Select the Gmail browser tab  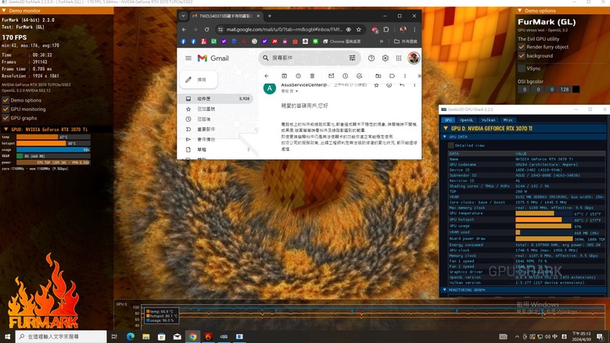tap(225, 16)
